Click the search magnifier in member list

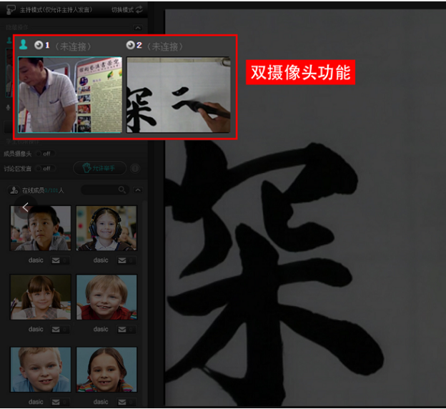click(122, 190)
